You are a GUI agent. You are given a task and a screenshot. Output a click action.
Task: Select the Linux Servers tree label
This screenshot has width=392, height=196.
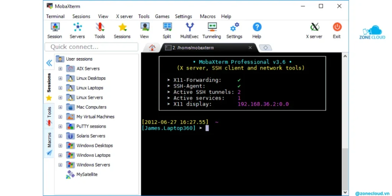pyautogui.click(x=90, y=98)
